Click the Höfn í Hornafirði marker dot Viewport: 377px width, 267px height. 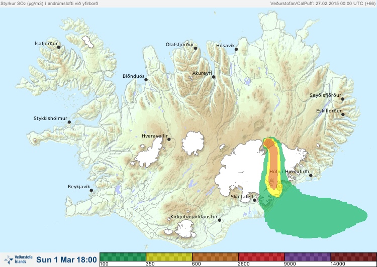coord(311,175)
